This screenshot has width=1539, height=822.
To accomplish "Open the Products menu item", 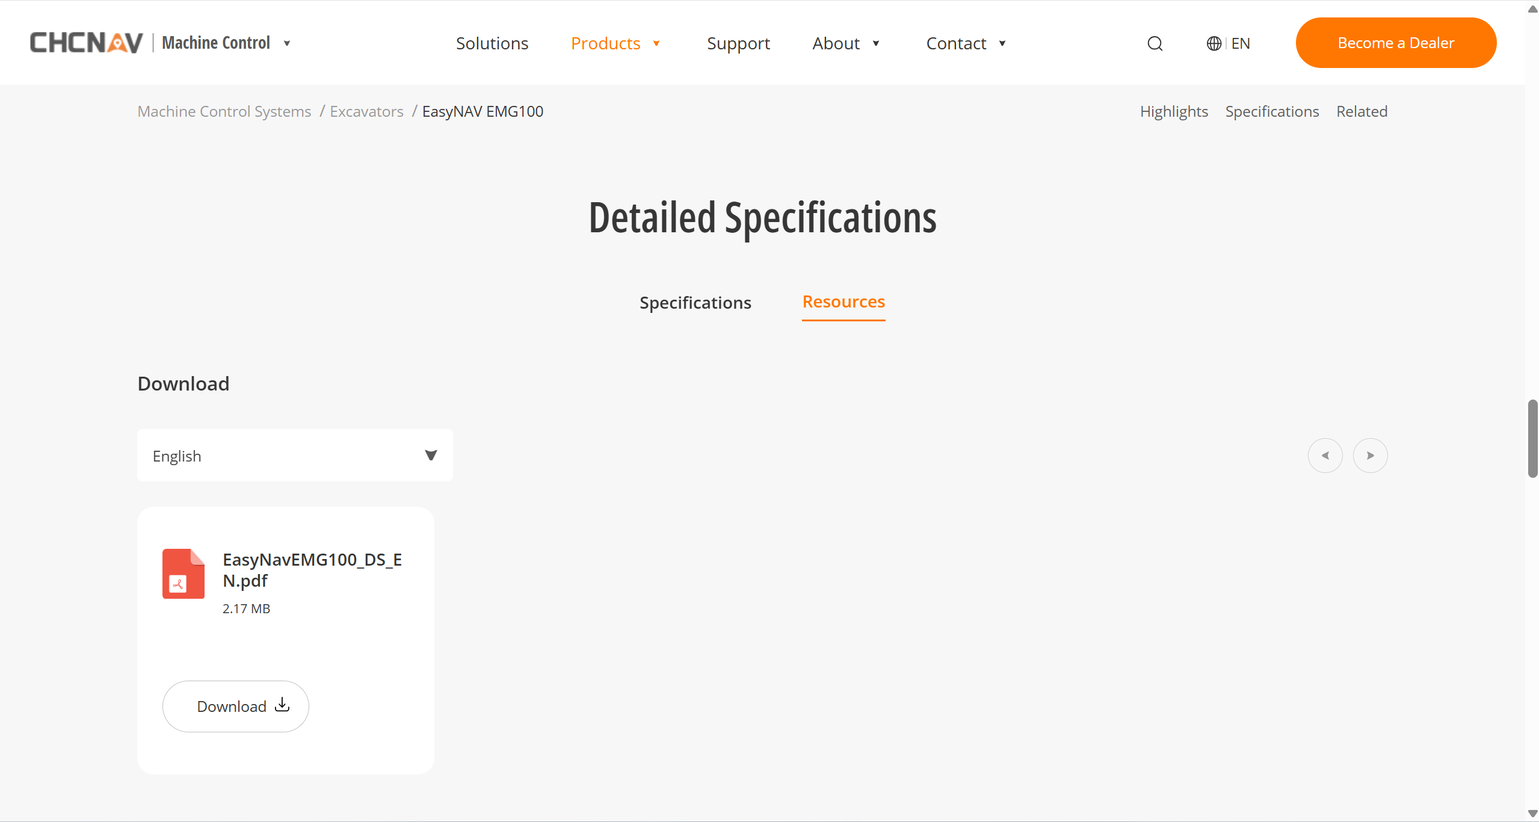I will tap(605, 43).
